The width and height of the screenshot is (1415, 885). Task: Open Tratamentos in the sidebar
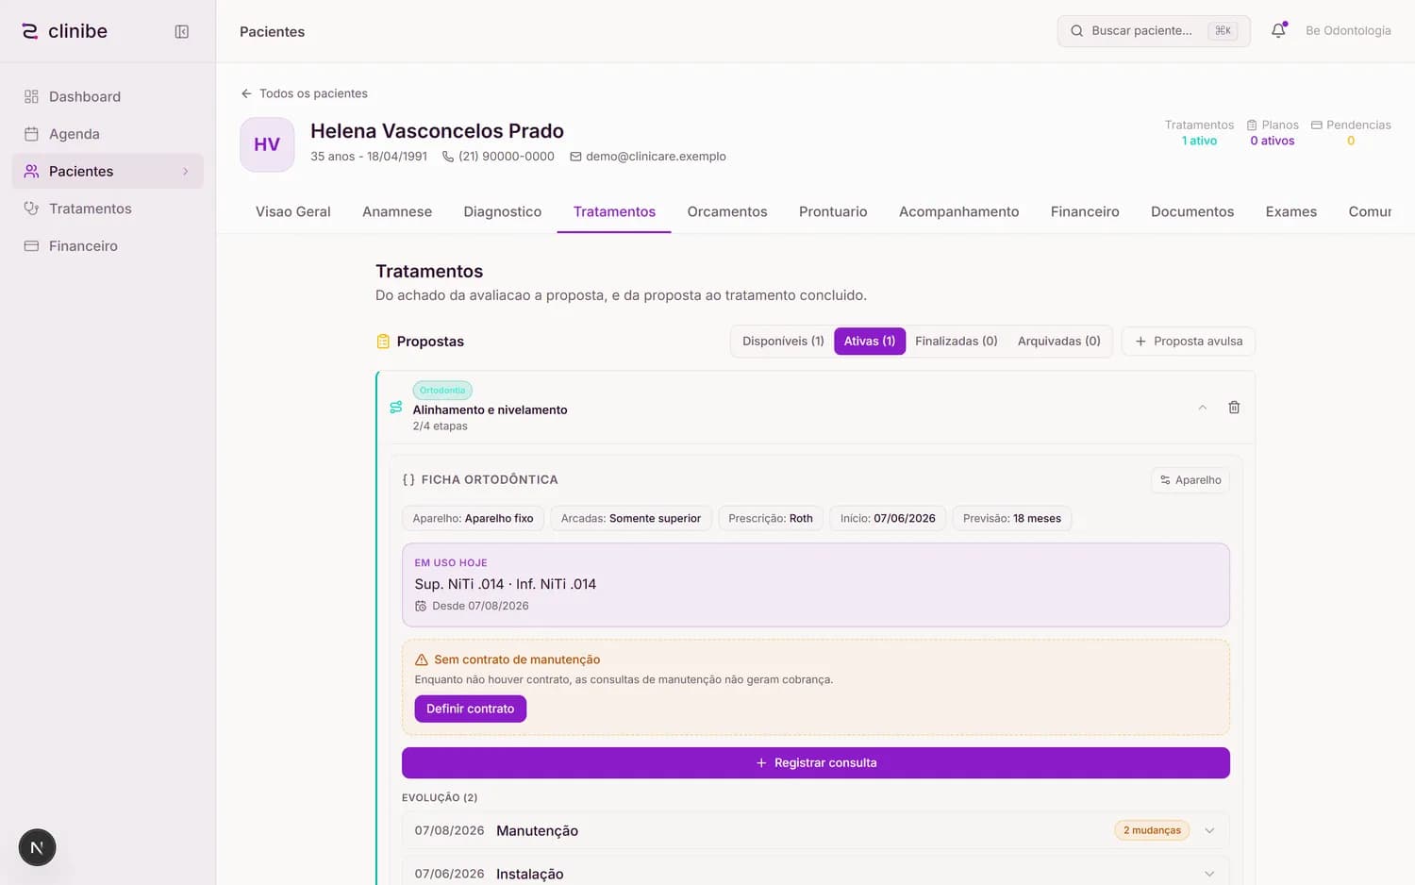[x=108, y=209]
